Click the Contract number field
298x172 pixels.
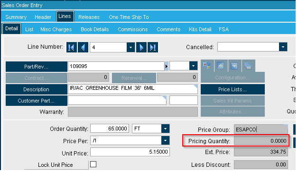(89, 77)
